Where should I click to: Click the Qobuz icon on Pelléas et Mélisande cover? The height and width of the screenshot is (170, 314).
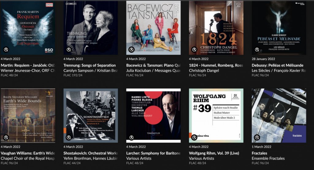[x=257, y=50]
